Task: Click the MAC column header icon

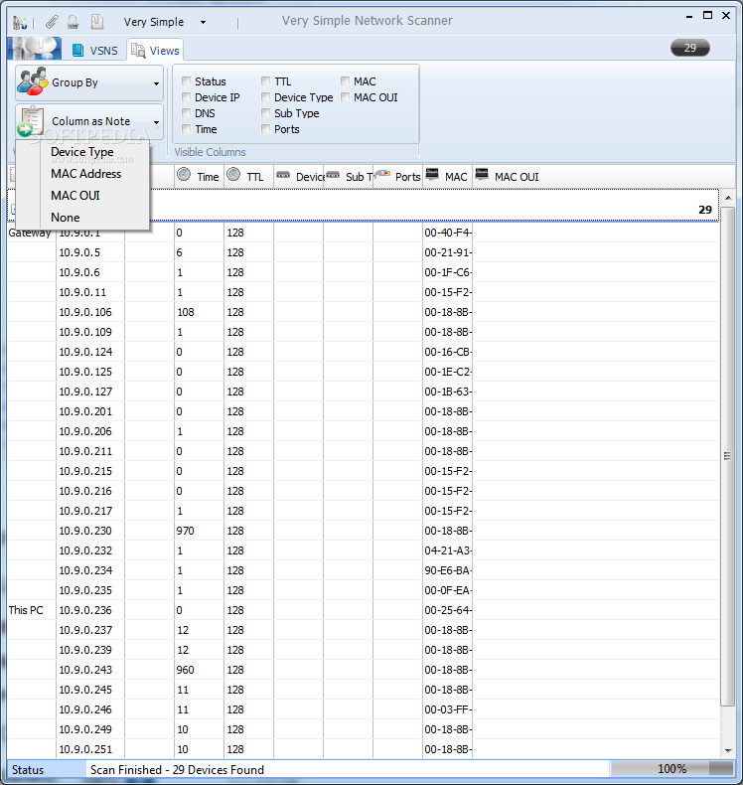Action: click(432, 174)
